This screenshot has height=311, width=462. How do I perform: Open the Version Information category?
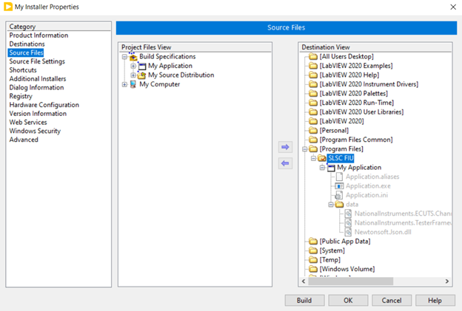coord(38,114)
